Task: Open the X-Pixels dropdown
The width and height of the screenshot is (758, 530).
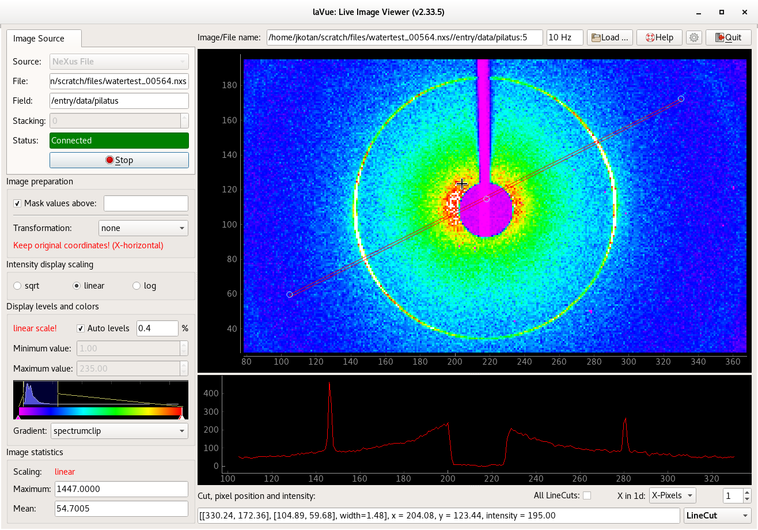Action: coord(672,495)
